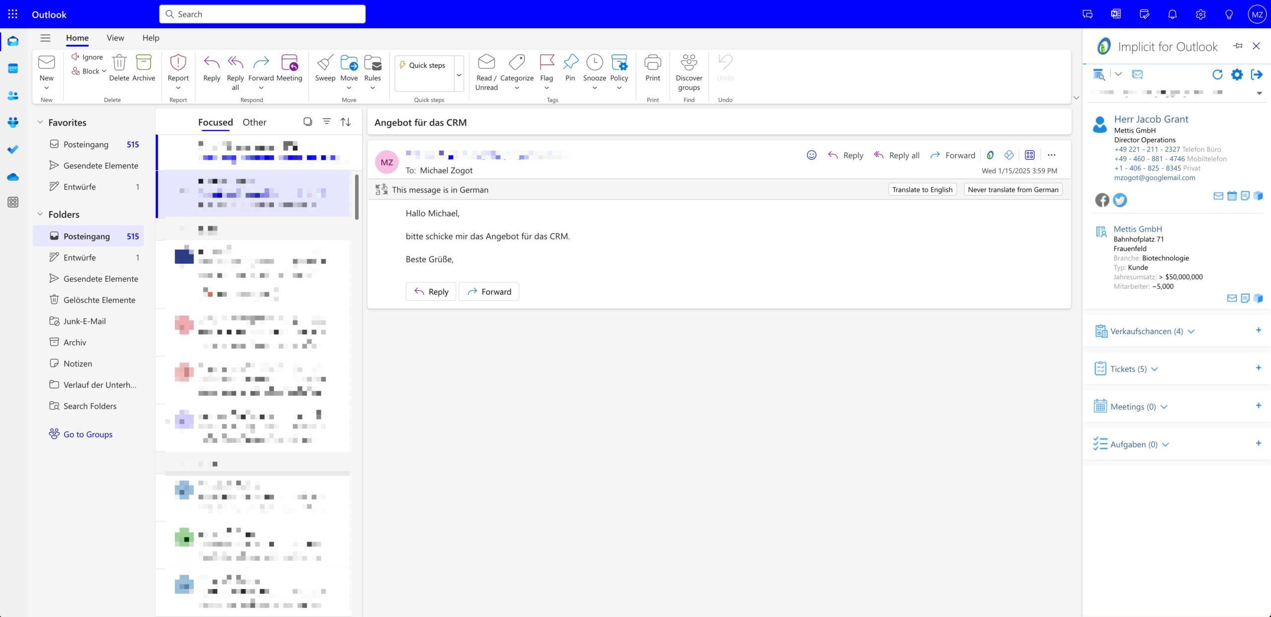Viewport: 1271px width, 617px height.
Task: Click Forward button below message body
Action: (489, 292)
